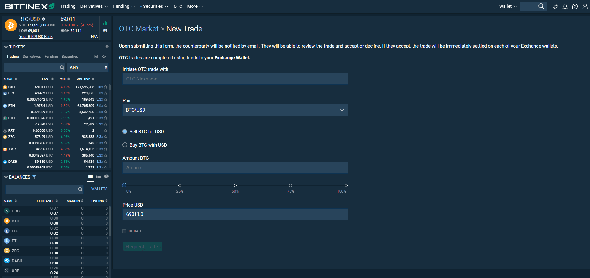The height and width of the screenshot is (278, 590).
Task: Open the help question-mark icon
Action: pos(575,6)
